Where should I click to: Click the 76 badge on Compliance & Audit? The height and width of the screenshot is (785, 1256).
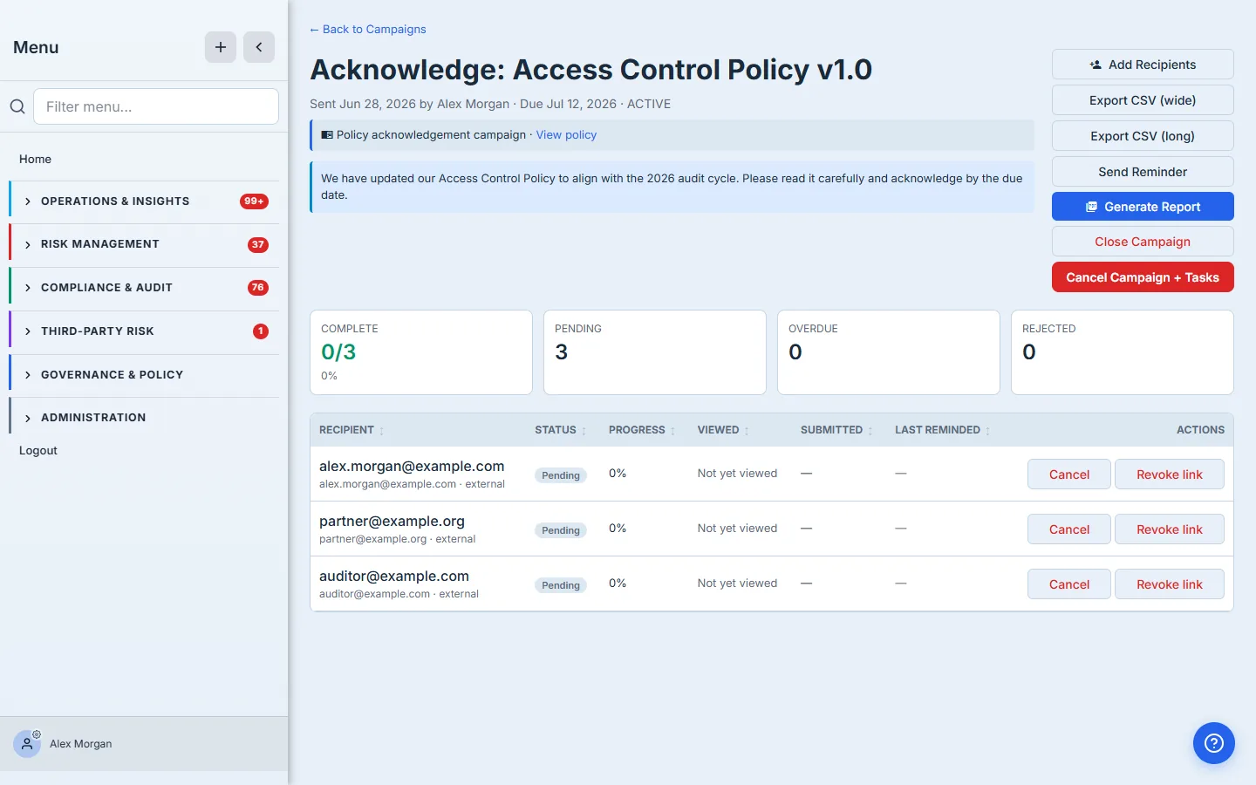[258, 288]
